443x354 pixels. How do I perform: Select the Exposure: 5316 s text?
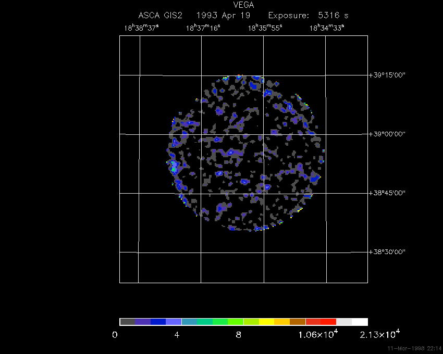[308, 15]
